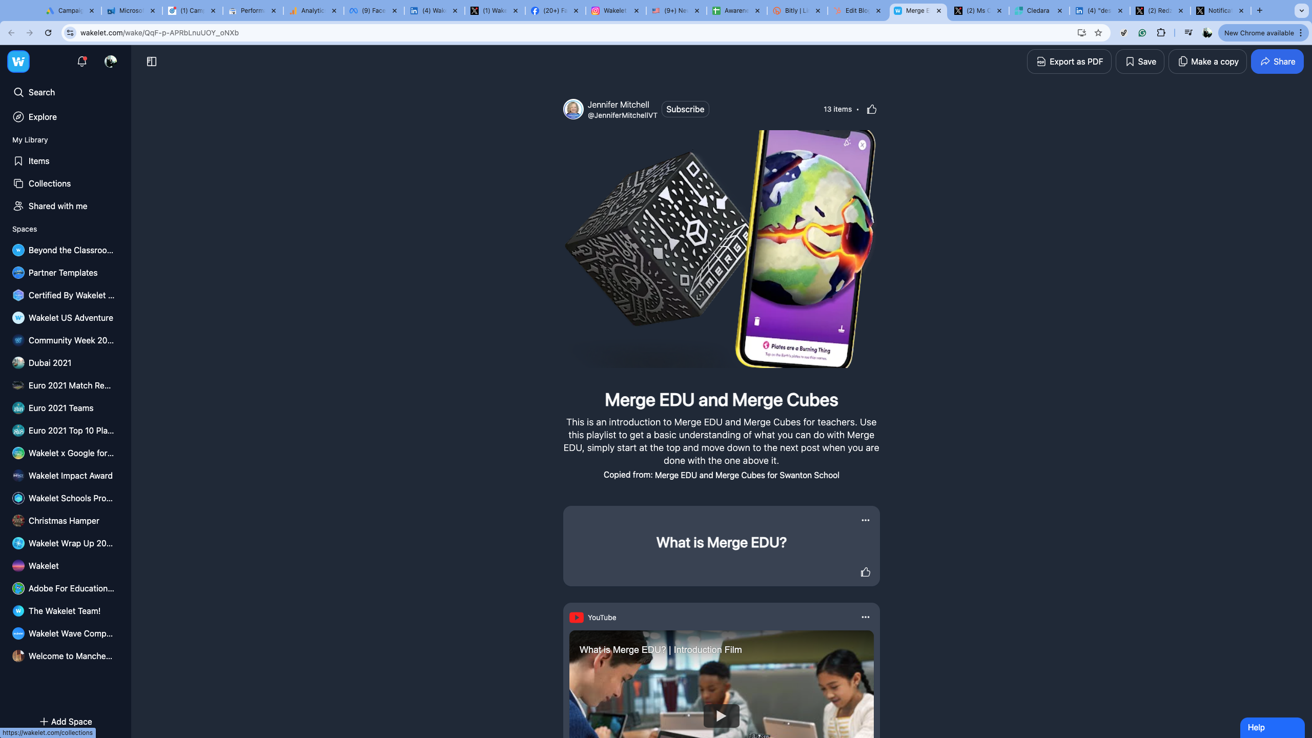Expand the three-dot menu on YouTube card
The width and height of the screenshot is (1312, 738).
pos(865,617)
